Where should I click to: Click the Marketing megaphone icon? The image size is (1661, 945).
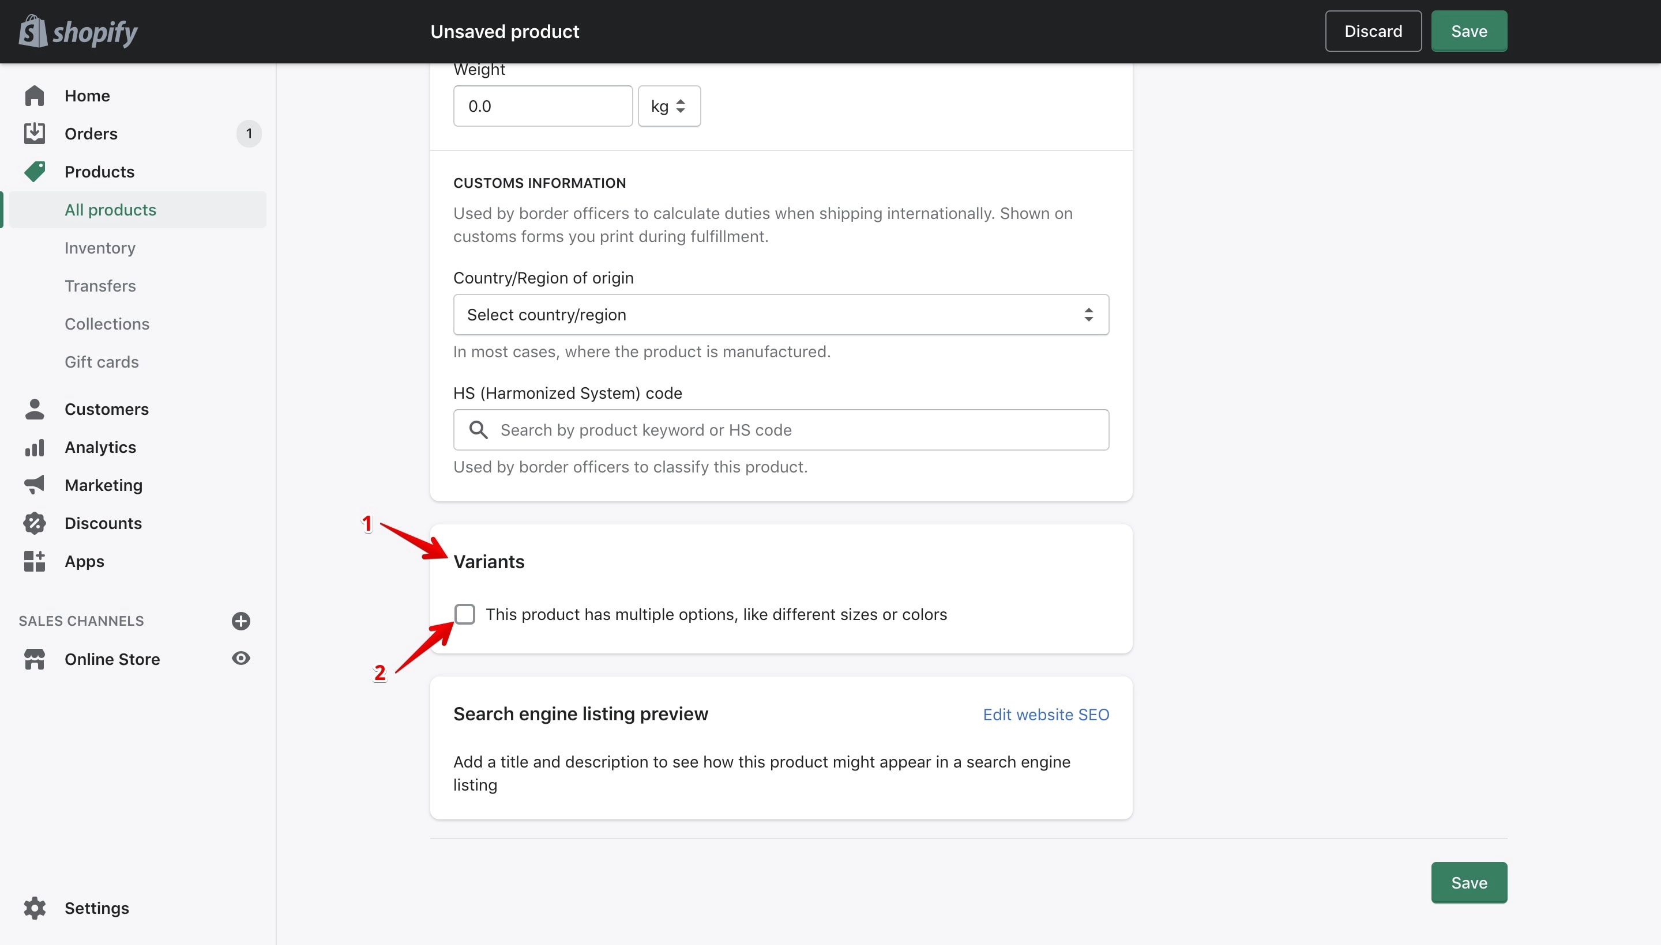tap(35, 485)
